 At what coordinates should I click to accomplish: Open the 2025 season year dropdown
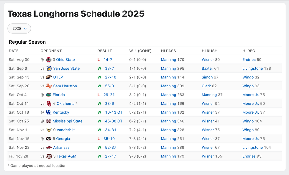(x=19, y=28)
